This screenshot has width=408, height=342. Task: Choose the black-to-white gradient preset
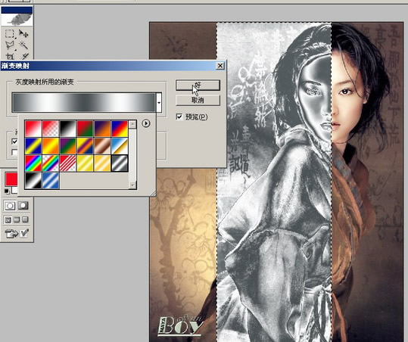click(67, 129)
